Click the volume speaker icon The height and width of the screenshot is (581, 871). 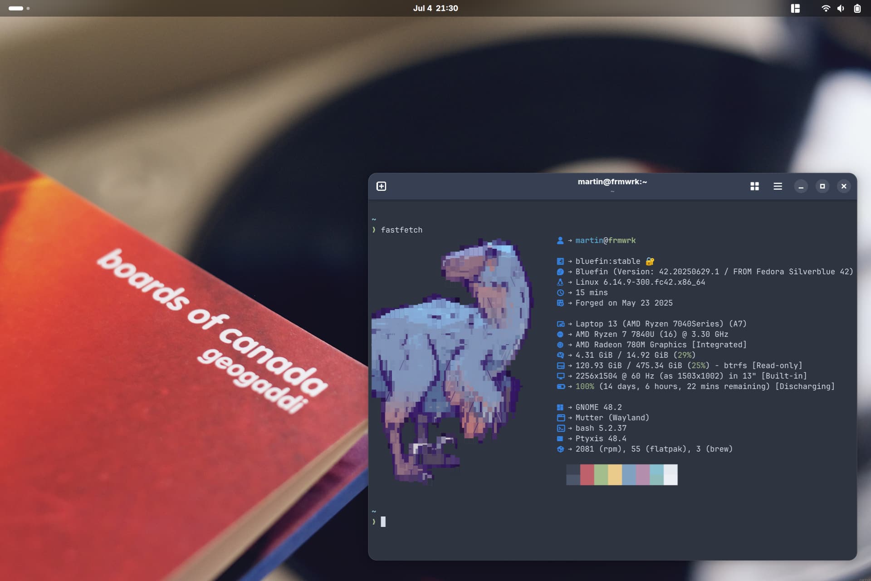[x=841, y=8]
